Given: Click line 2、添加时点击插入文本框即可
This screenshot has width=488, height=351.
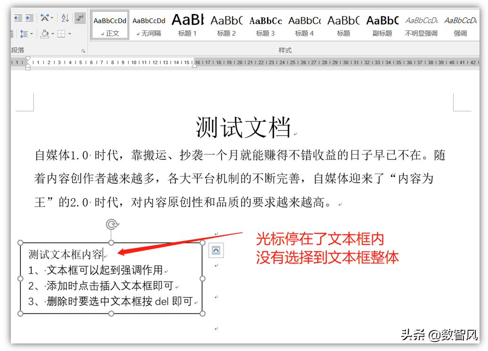Looking at the screenshot, I should coord(101,285).
